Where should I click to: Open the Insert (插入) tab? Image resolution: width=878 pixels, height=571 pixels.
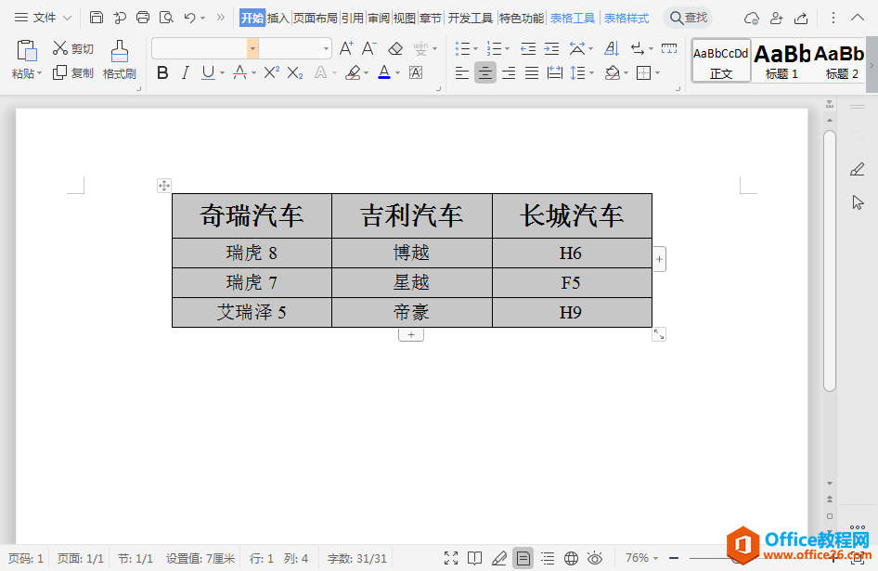[278, 18]
